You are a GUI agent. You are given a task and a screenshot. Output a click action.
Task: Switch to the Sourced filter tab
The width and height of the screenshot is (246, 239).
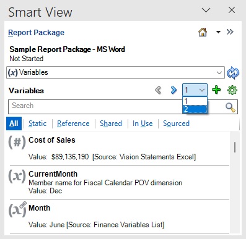176,124
